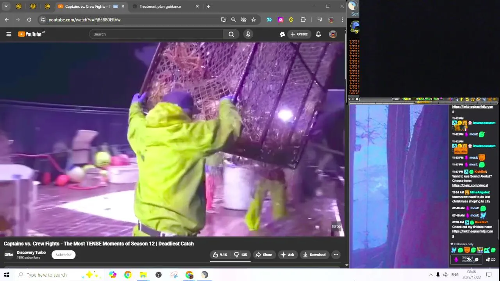
Task: Open the pink extension icon in the toolbar
Action: (280, 20)
